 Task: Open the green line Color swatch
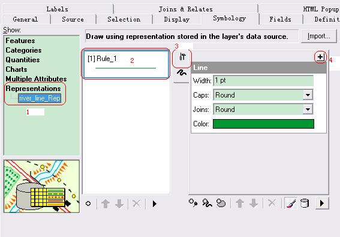pyautogui.click(x=263, y=124)
